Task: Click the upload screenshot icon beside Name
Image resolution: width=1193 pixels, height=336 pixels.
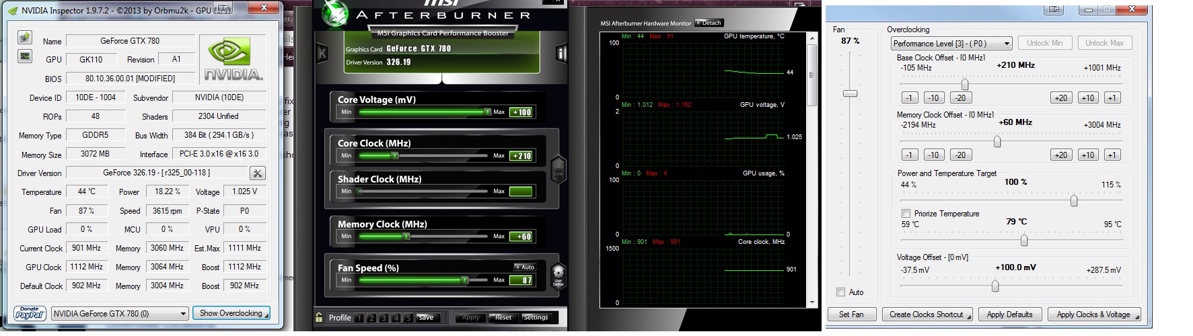Action: [25, 38]
